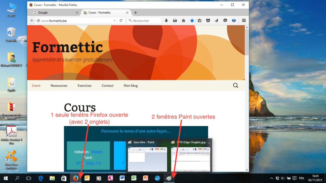Open the Mon blog menu item

(131, 86)
